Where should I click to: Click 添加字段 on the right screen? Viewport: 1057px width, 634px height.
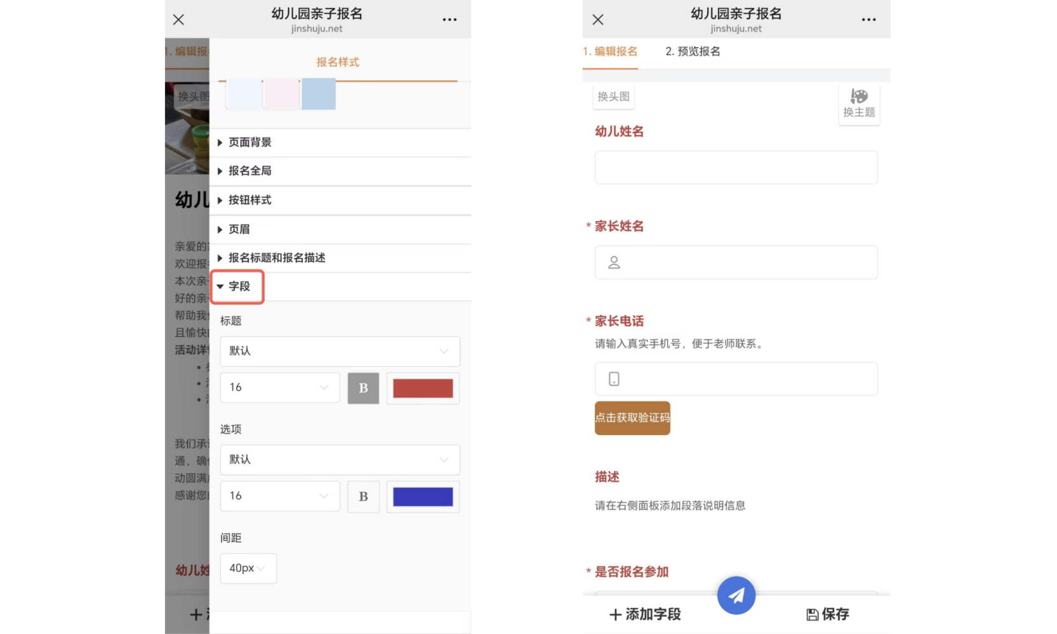pyautogui.click(x=645, y=614)
